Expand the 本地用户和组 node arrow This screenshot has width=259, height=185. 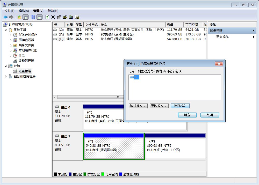[x=11, y=50]
